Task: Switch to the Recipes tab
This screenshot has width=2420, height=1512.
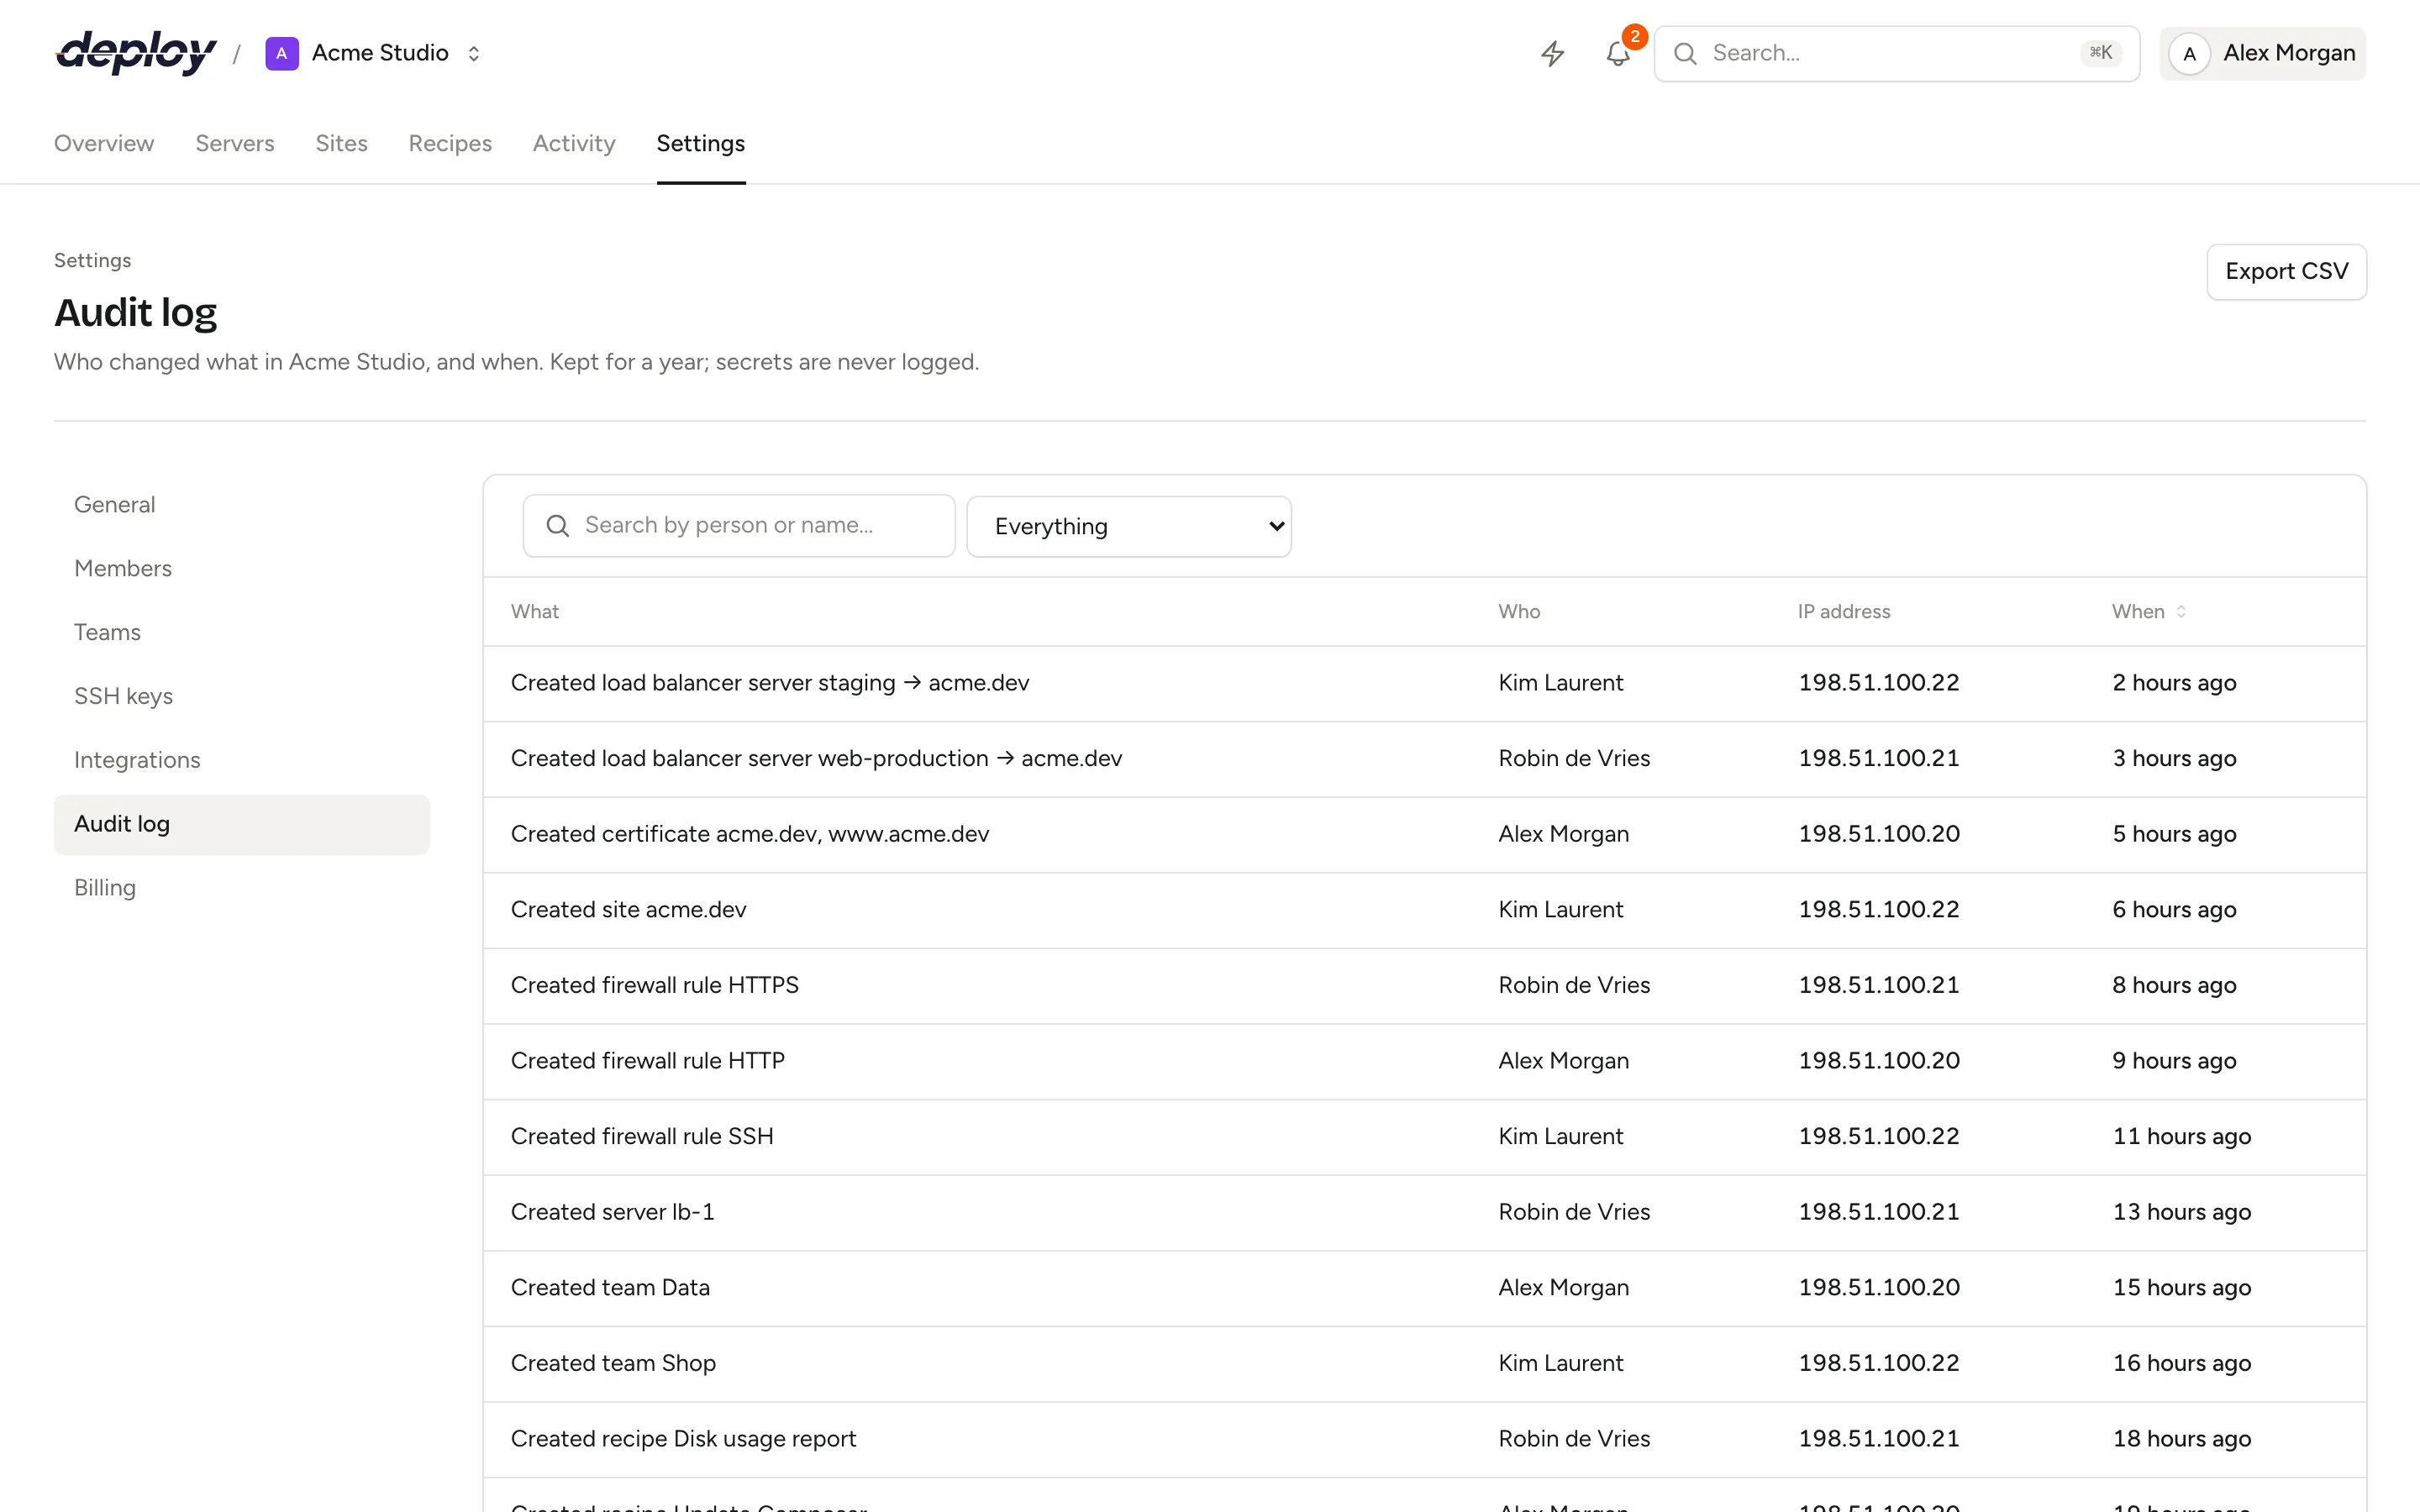Action: coord(450,143)
